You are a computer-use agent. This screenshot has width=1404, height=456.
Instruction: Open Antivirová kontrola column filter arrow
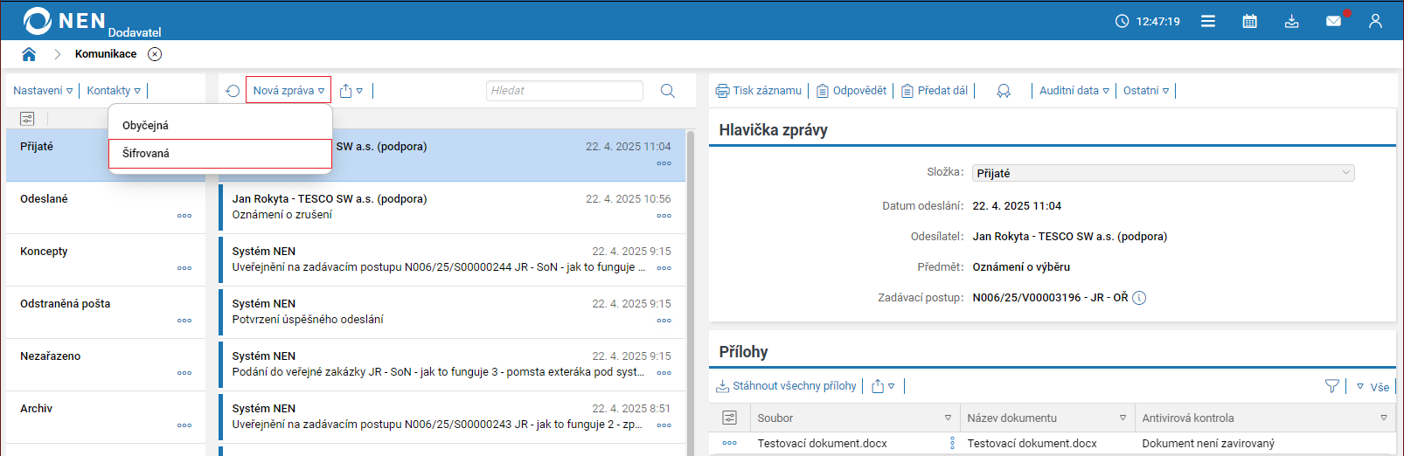[x=1384, y=418]
